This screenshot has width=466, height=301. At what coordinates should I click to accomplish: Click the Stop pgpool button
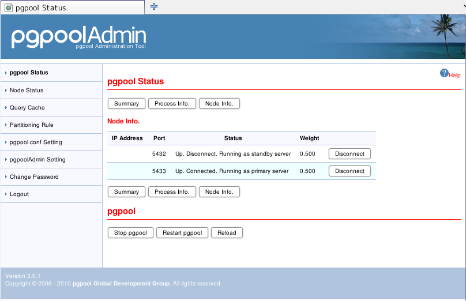pyautogui.click(x=130, y=232)
